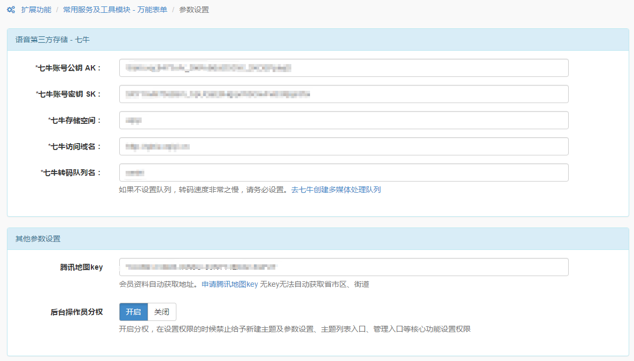Image resolution: width=634 pixels, height=361 pixels.
Task: Click the 七牛存储空间 input field
Action: coord(344,120)
